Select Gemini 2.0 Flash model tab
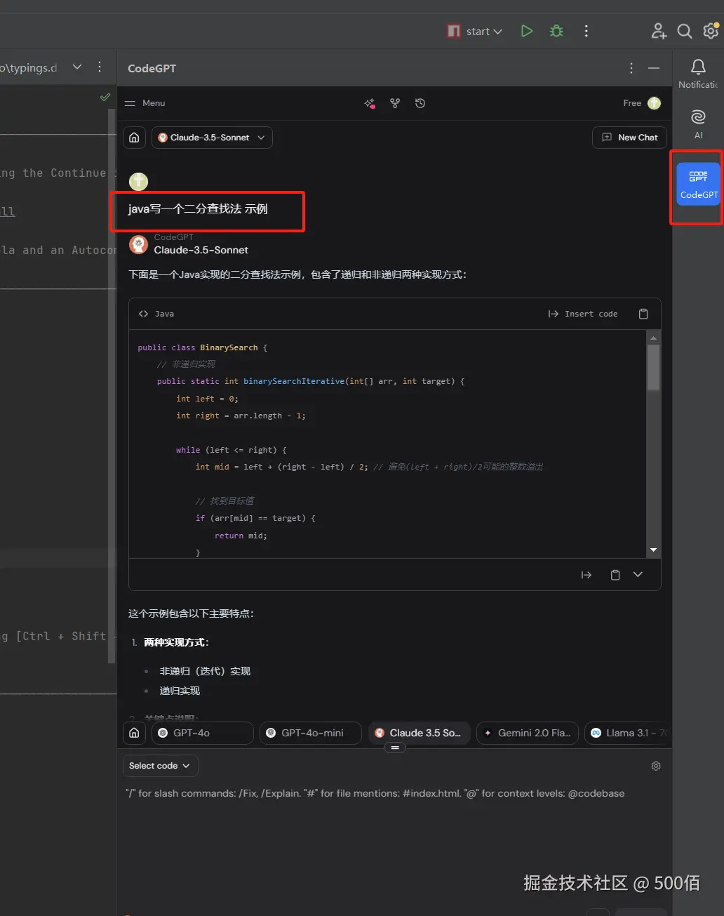The height and width of the screenshot is (916, 724). point(528,733)
